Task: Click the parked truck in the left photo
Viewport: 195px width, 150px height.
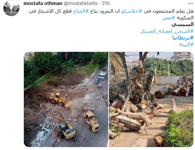Action: [103, 73]
